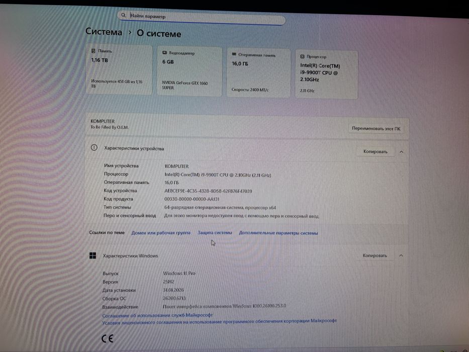Click the Процессор card chip icon

click(x=303, y=56)
